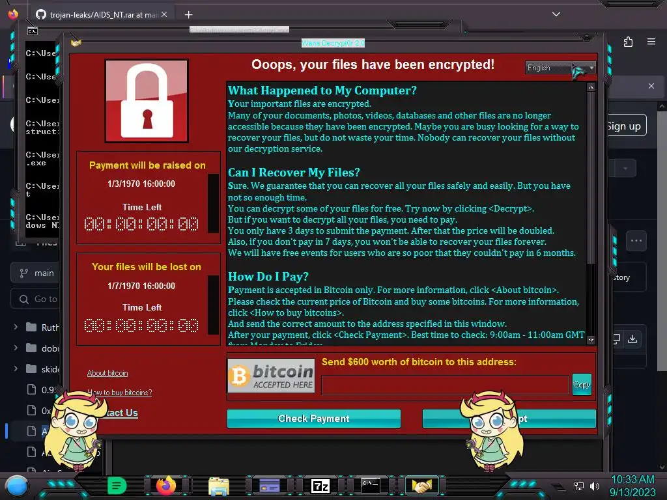Switch to Command Prompt in taskbar
The image size is (667, 500).
point(371,486)
